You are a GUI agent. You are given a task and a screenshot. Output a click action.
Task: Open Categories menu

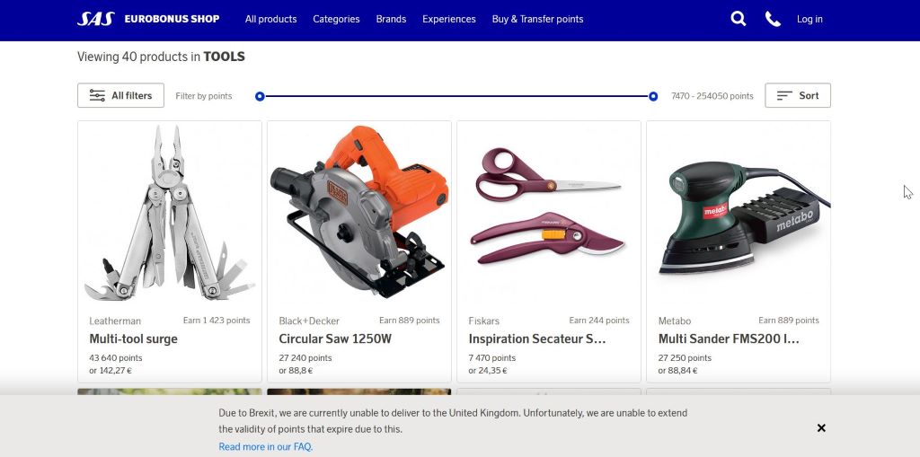pyautogui.click(x=336, y=20)
